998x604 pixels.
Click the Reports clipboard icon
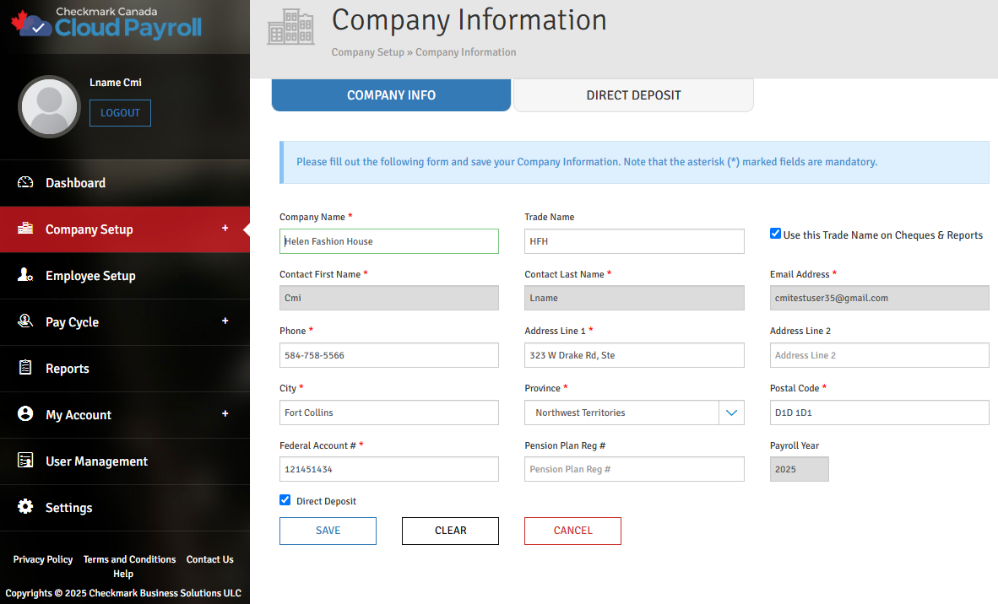(x=25, y=369)
